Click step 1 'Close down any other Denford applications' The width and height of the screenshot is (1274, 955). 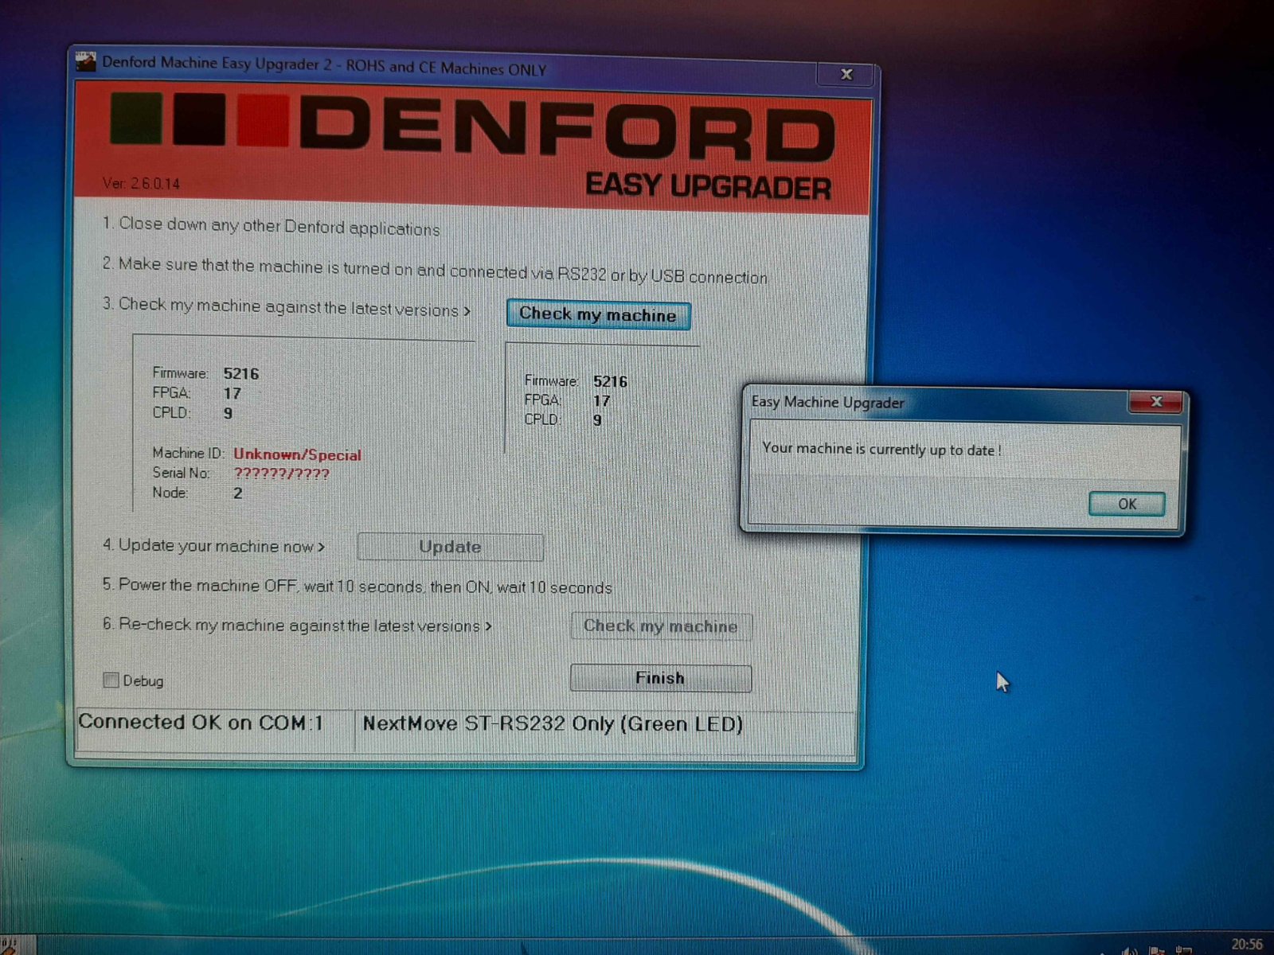[x=271, y=226]
